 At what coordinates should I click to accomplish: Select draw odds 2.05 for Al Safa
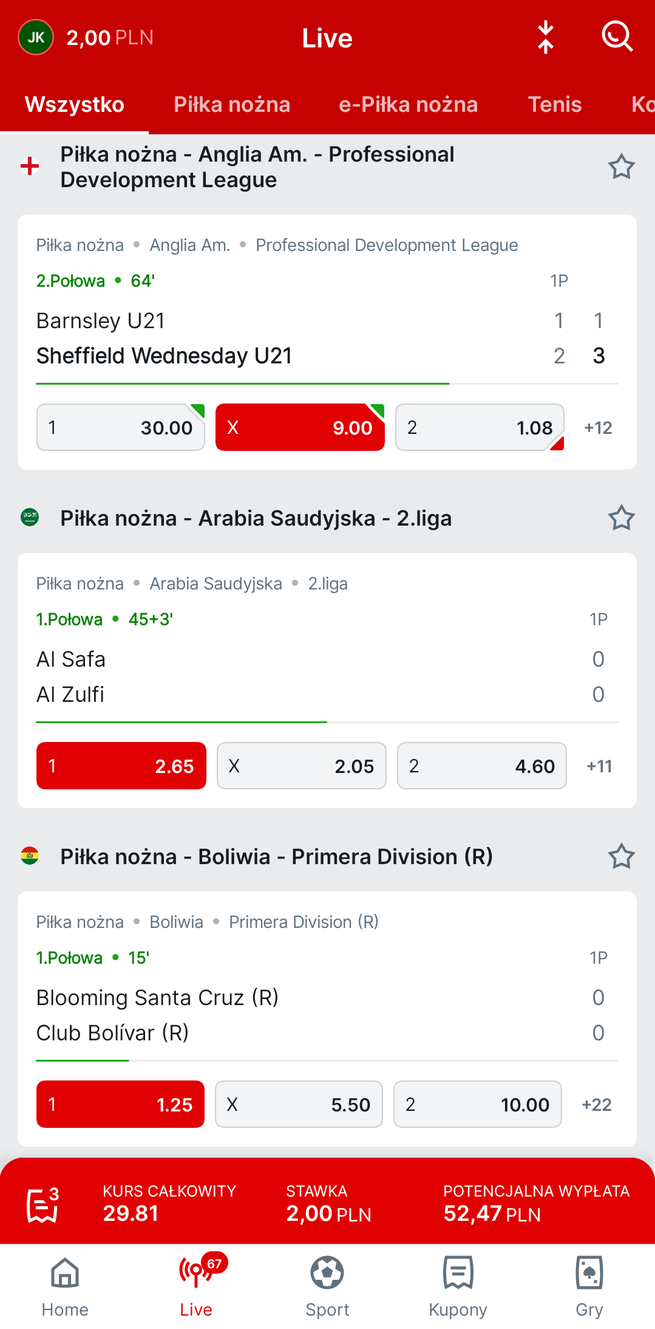tap(302, 766)
